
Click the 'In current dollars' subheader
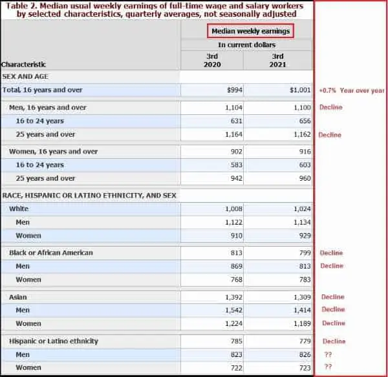click(x=247, y=45)
